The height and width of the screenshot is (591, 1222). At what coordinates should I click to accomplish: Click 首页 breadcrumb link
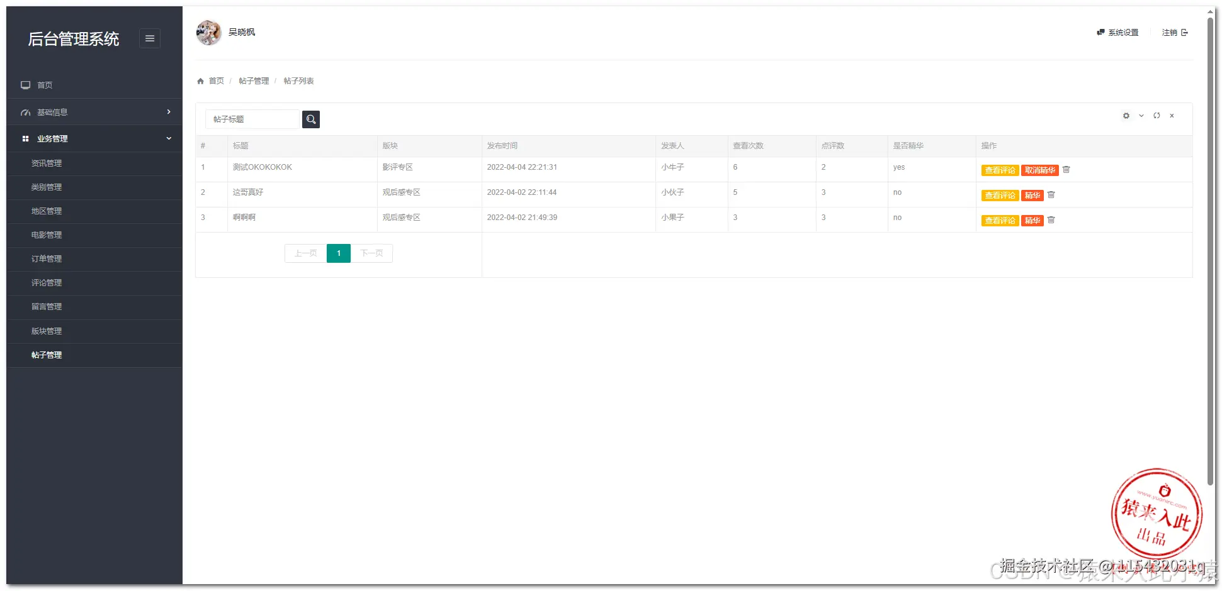(x=217, y=81)
